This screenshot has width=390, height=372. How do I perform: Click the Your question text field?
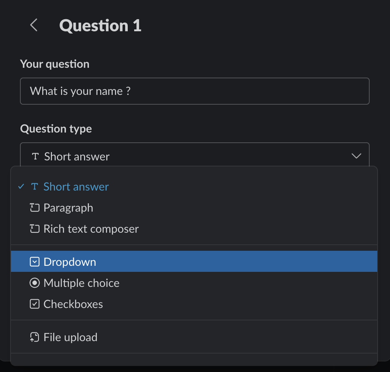(194, 91)
